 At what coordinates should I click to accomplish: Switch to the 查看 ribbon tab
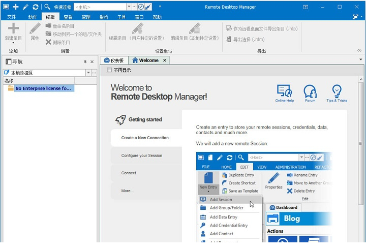68,17
